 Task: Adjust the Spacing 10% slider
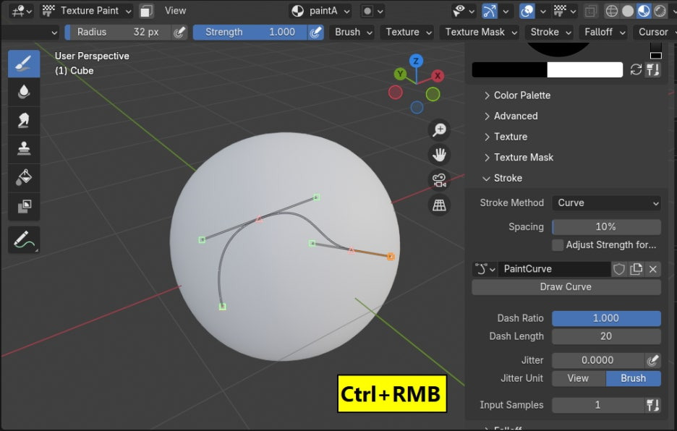(x=606, y=227)
